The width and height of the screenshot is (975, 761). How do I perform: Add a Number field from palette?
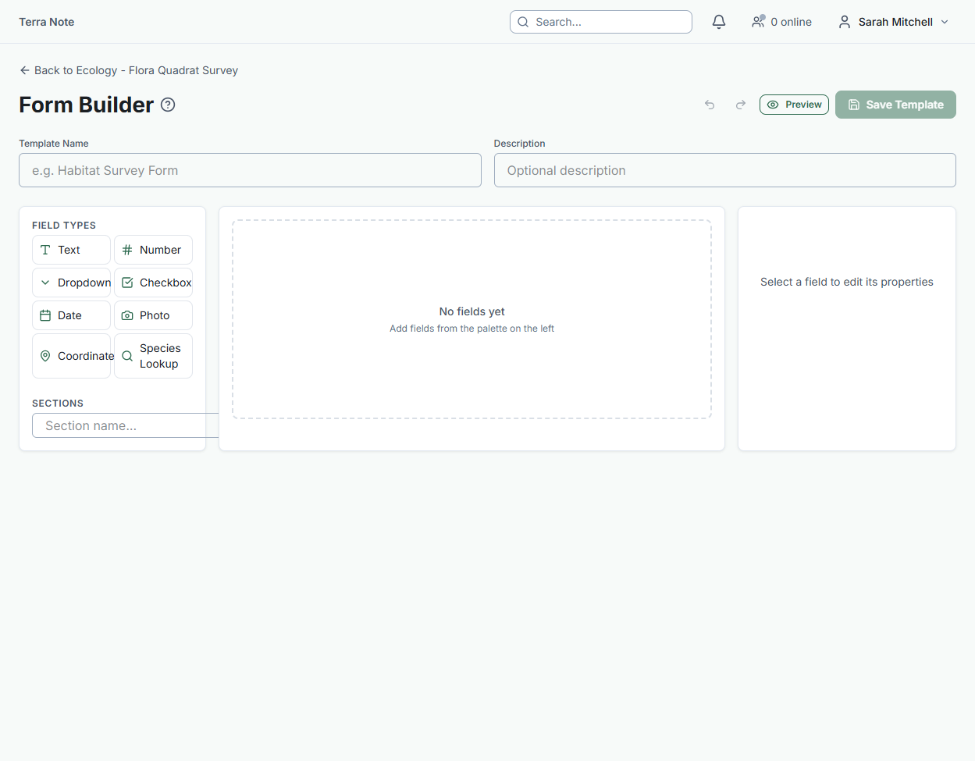pyautogui.click(x=153, y=250)
